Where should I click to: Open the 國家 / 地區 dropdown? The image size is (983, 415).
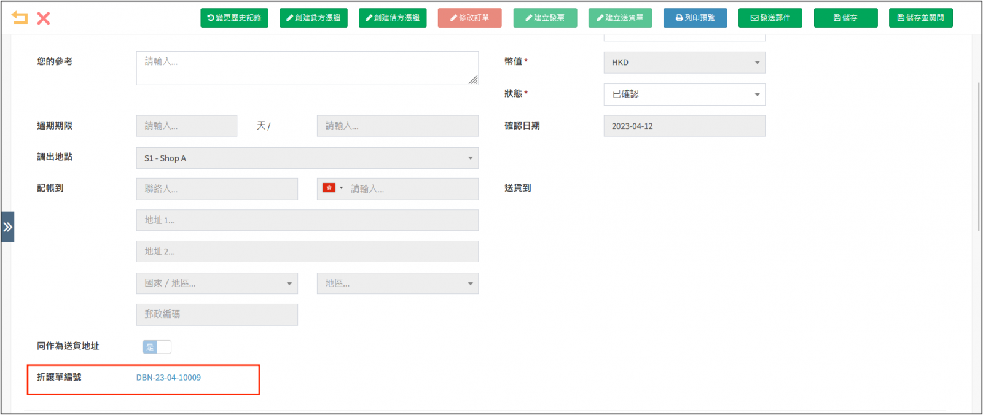[217, 284]
